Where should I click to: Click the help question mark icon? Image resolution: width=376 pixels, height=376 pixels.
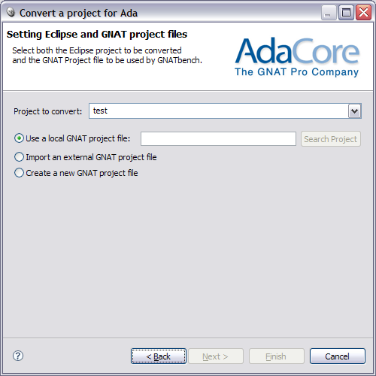point(18,356)
